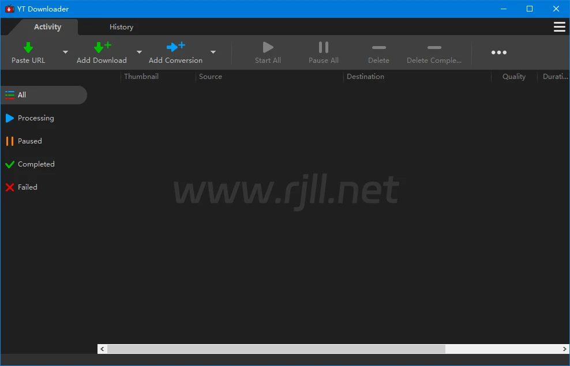Image resolution: width=570 pixels, height=366 pixels.
Task: Click the Add Download icon
Action: [x=102, y=48]
